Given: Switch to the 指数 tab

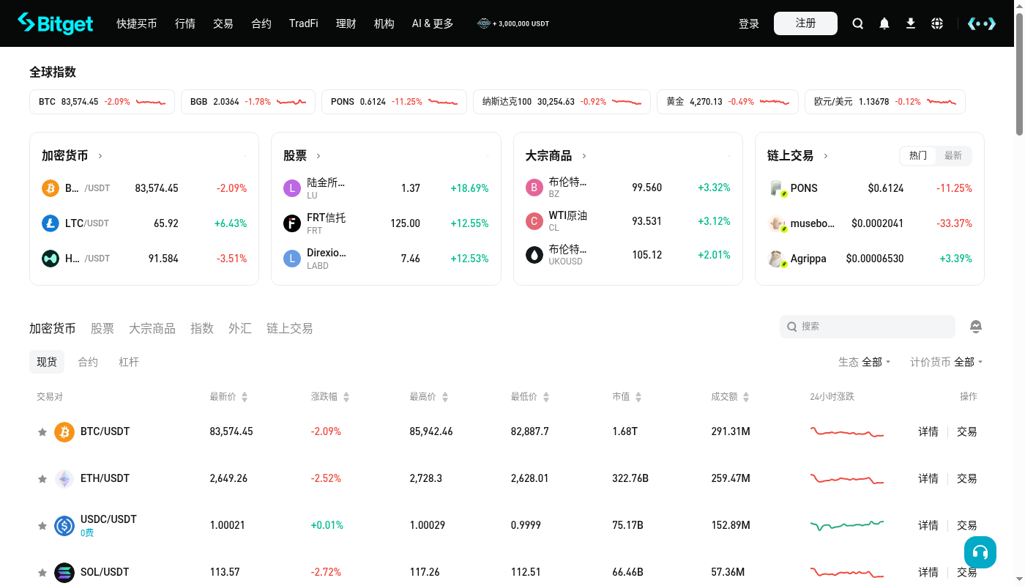Looking at the screenshot, I should (x=202, y=328).
